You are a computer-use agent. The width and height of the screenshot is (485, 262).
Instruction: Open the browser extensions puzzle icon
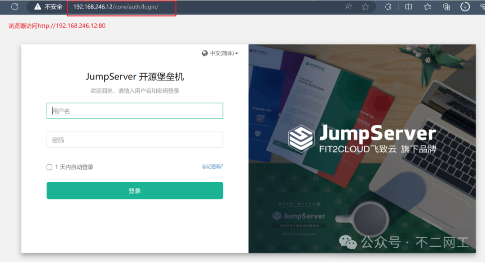(x=388, y=7)
